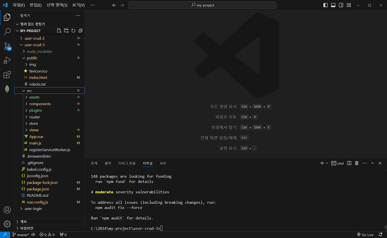Screen dimensions: 387x238
Task: Switch to the 디버그 콘솔 panel tab
Action: [x=127, y=163]
